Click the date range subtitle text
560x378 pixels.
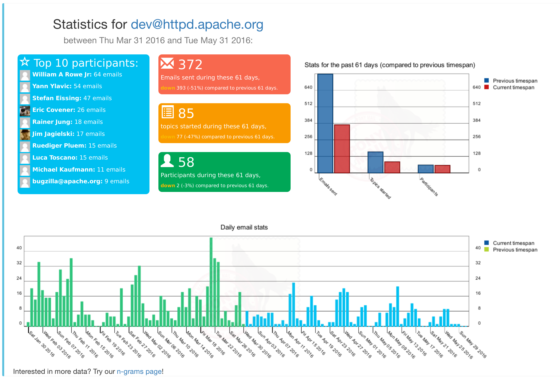(x=158, y=40)
